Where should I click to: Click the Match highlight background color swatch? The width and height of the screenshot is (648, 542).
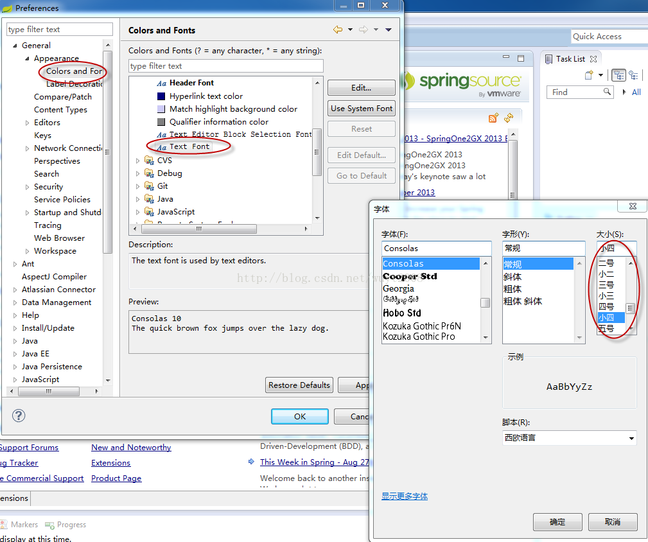(161, 109)
